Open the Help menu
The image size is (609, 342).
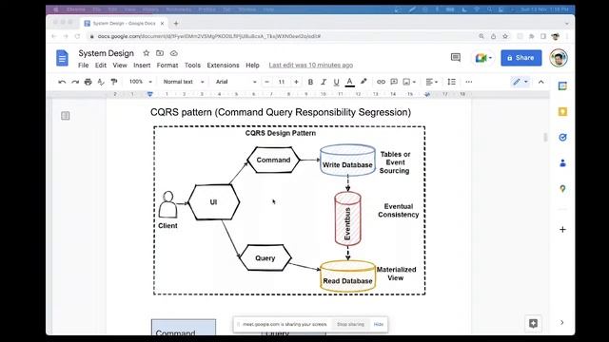[252, 66]
